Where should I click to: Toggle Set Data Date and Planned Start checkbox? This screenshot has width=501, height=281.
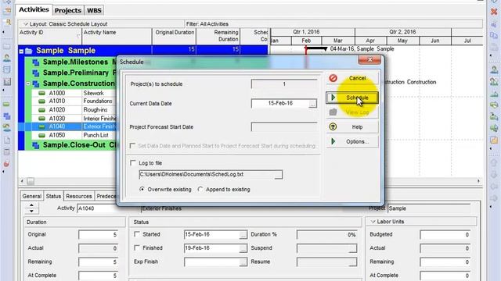[x=132, y=146]
